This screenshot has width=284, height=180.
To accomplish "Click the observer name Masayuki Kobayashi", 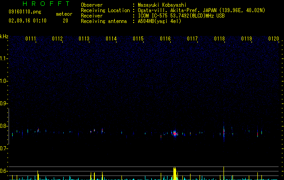I will pos(162,5).
